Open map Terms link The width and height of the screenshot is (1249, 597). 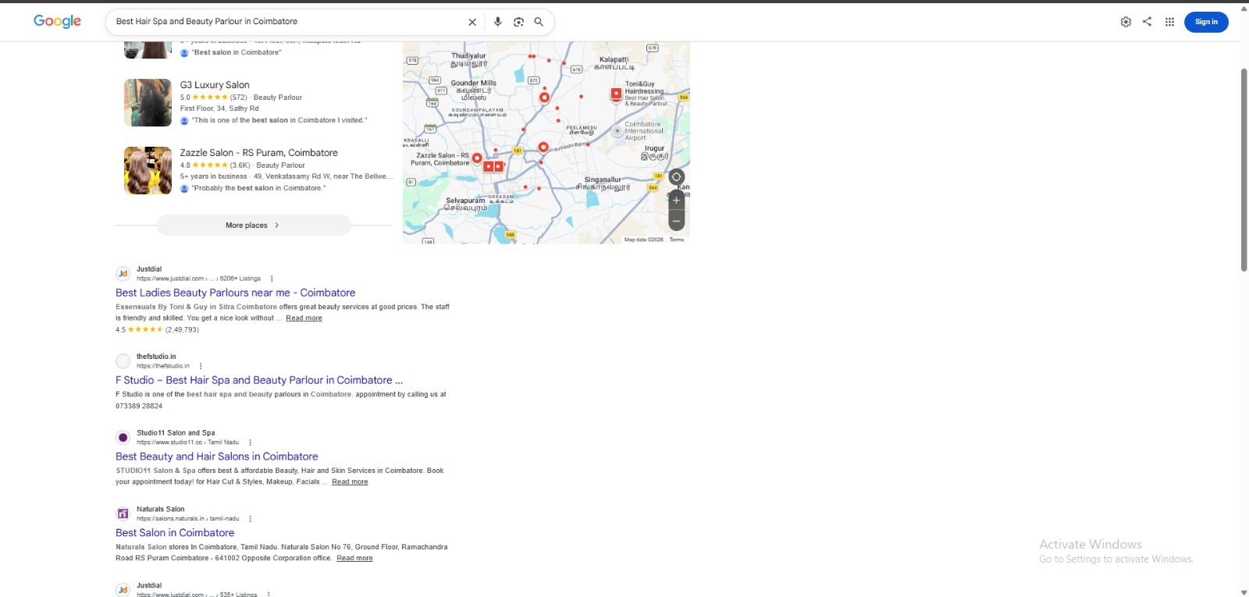pyautogui.click(x=677, y=240)
